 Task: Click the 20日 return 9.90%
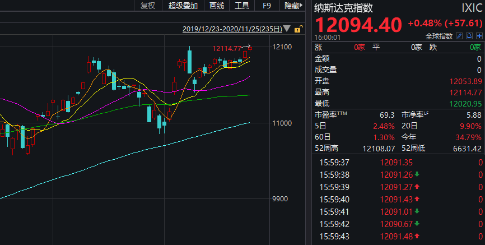[471, 126]
